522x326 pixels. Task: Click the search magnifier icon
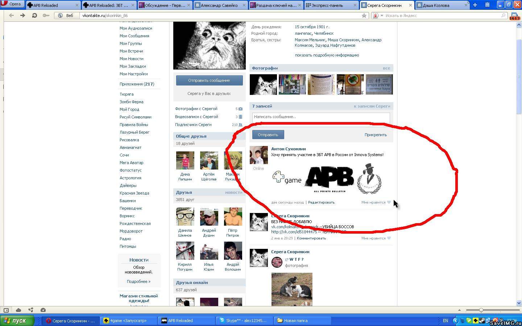point(503,16)
